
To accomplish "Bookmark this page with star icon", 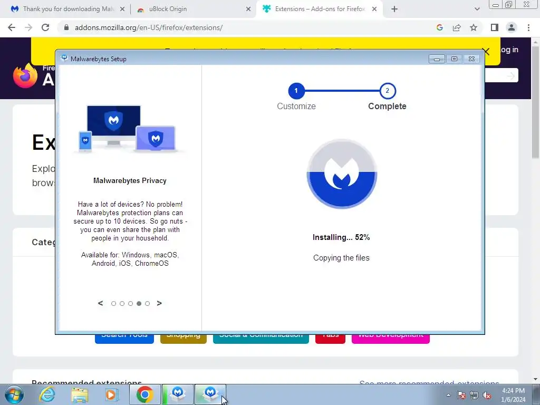I will pos(474,27).
